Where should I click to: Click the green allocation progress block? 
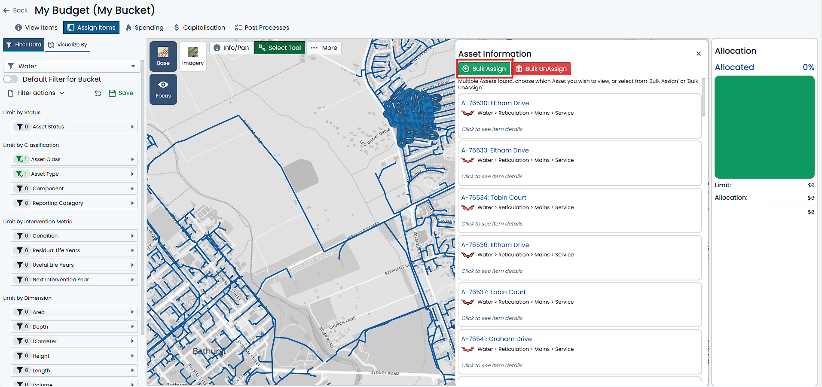764,127
